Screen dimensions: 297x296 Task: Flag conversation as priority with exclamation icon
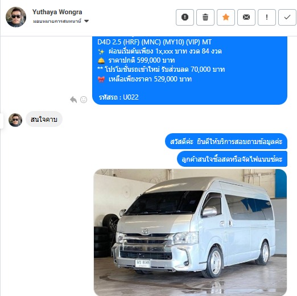click(267, 17)
